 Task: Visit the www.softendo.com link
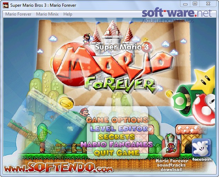point(58,167)
